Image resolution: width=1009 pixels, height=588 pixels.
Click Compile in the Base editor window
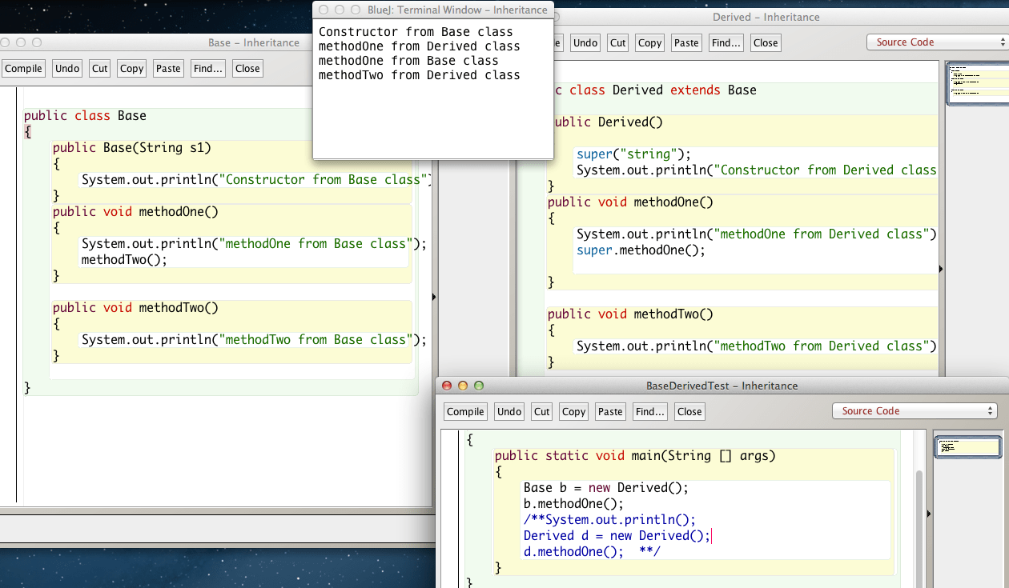coord(23,69)
